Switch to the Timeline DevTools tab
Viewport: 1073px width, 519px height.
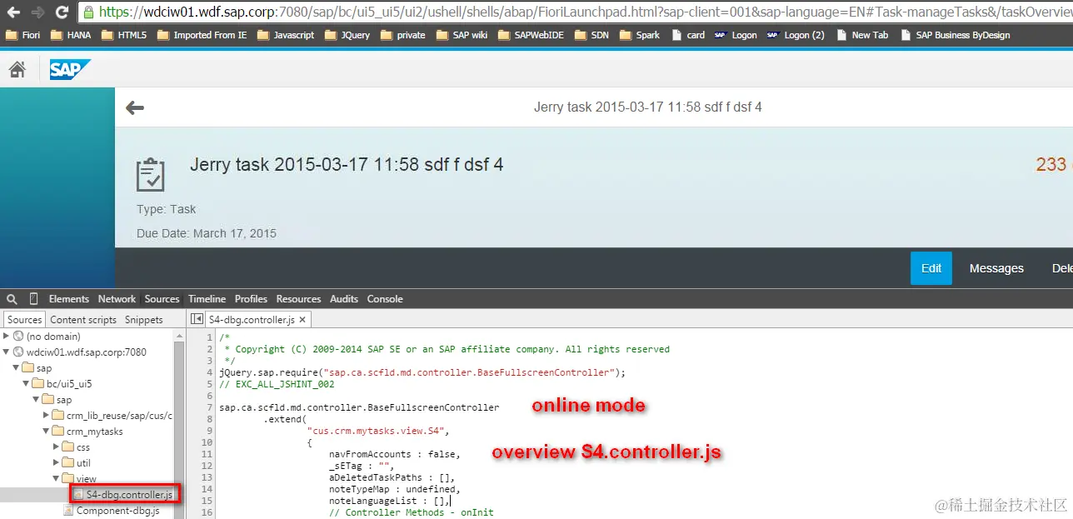click(x=207, y=299)
